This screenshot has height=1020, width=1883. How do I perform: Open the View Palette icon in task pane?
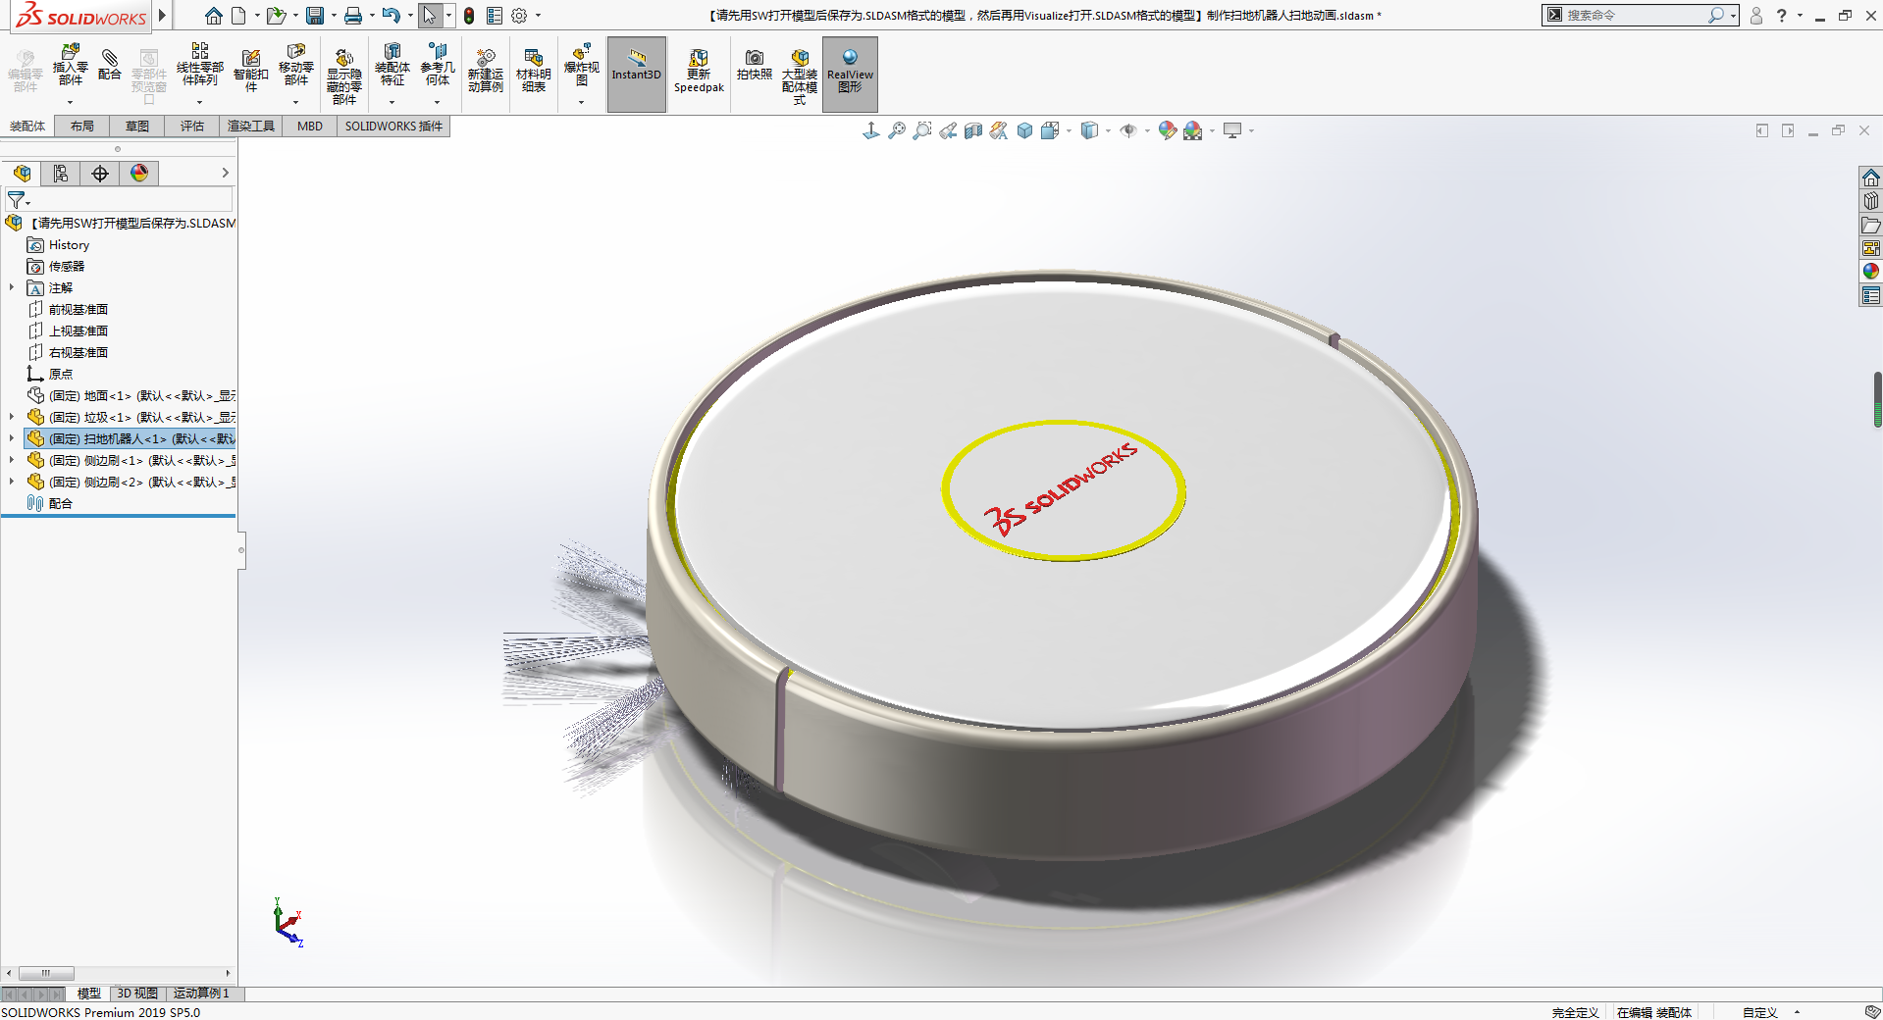(x=1871, y=248)
